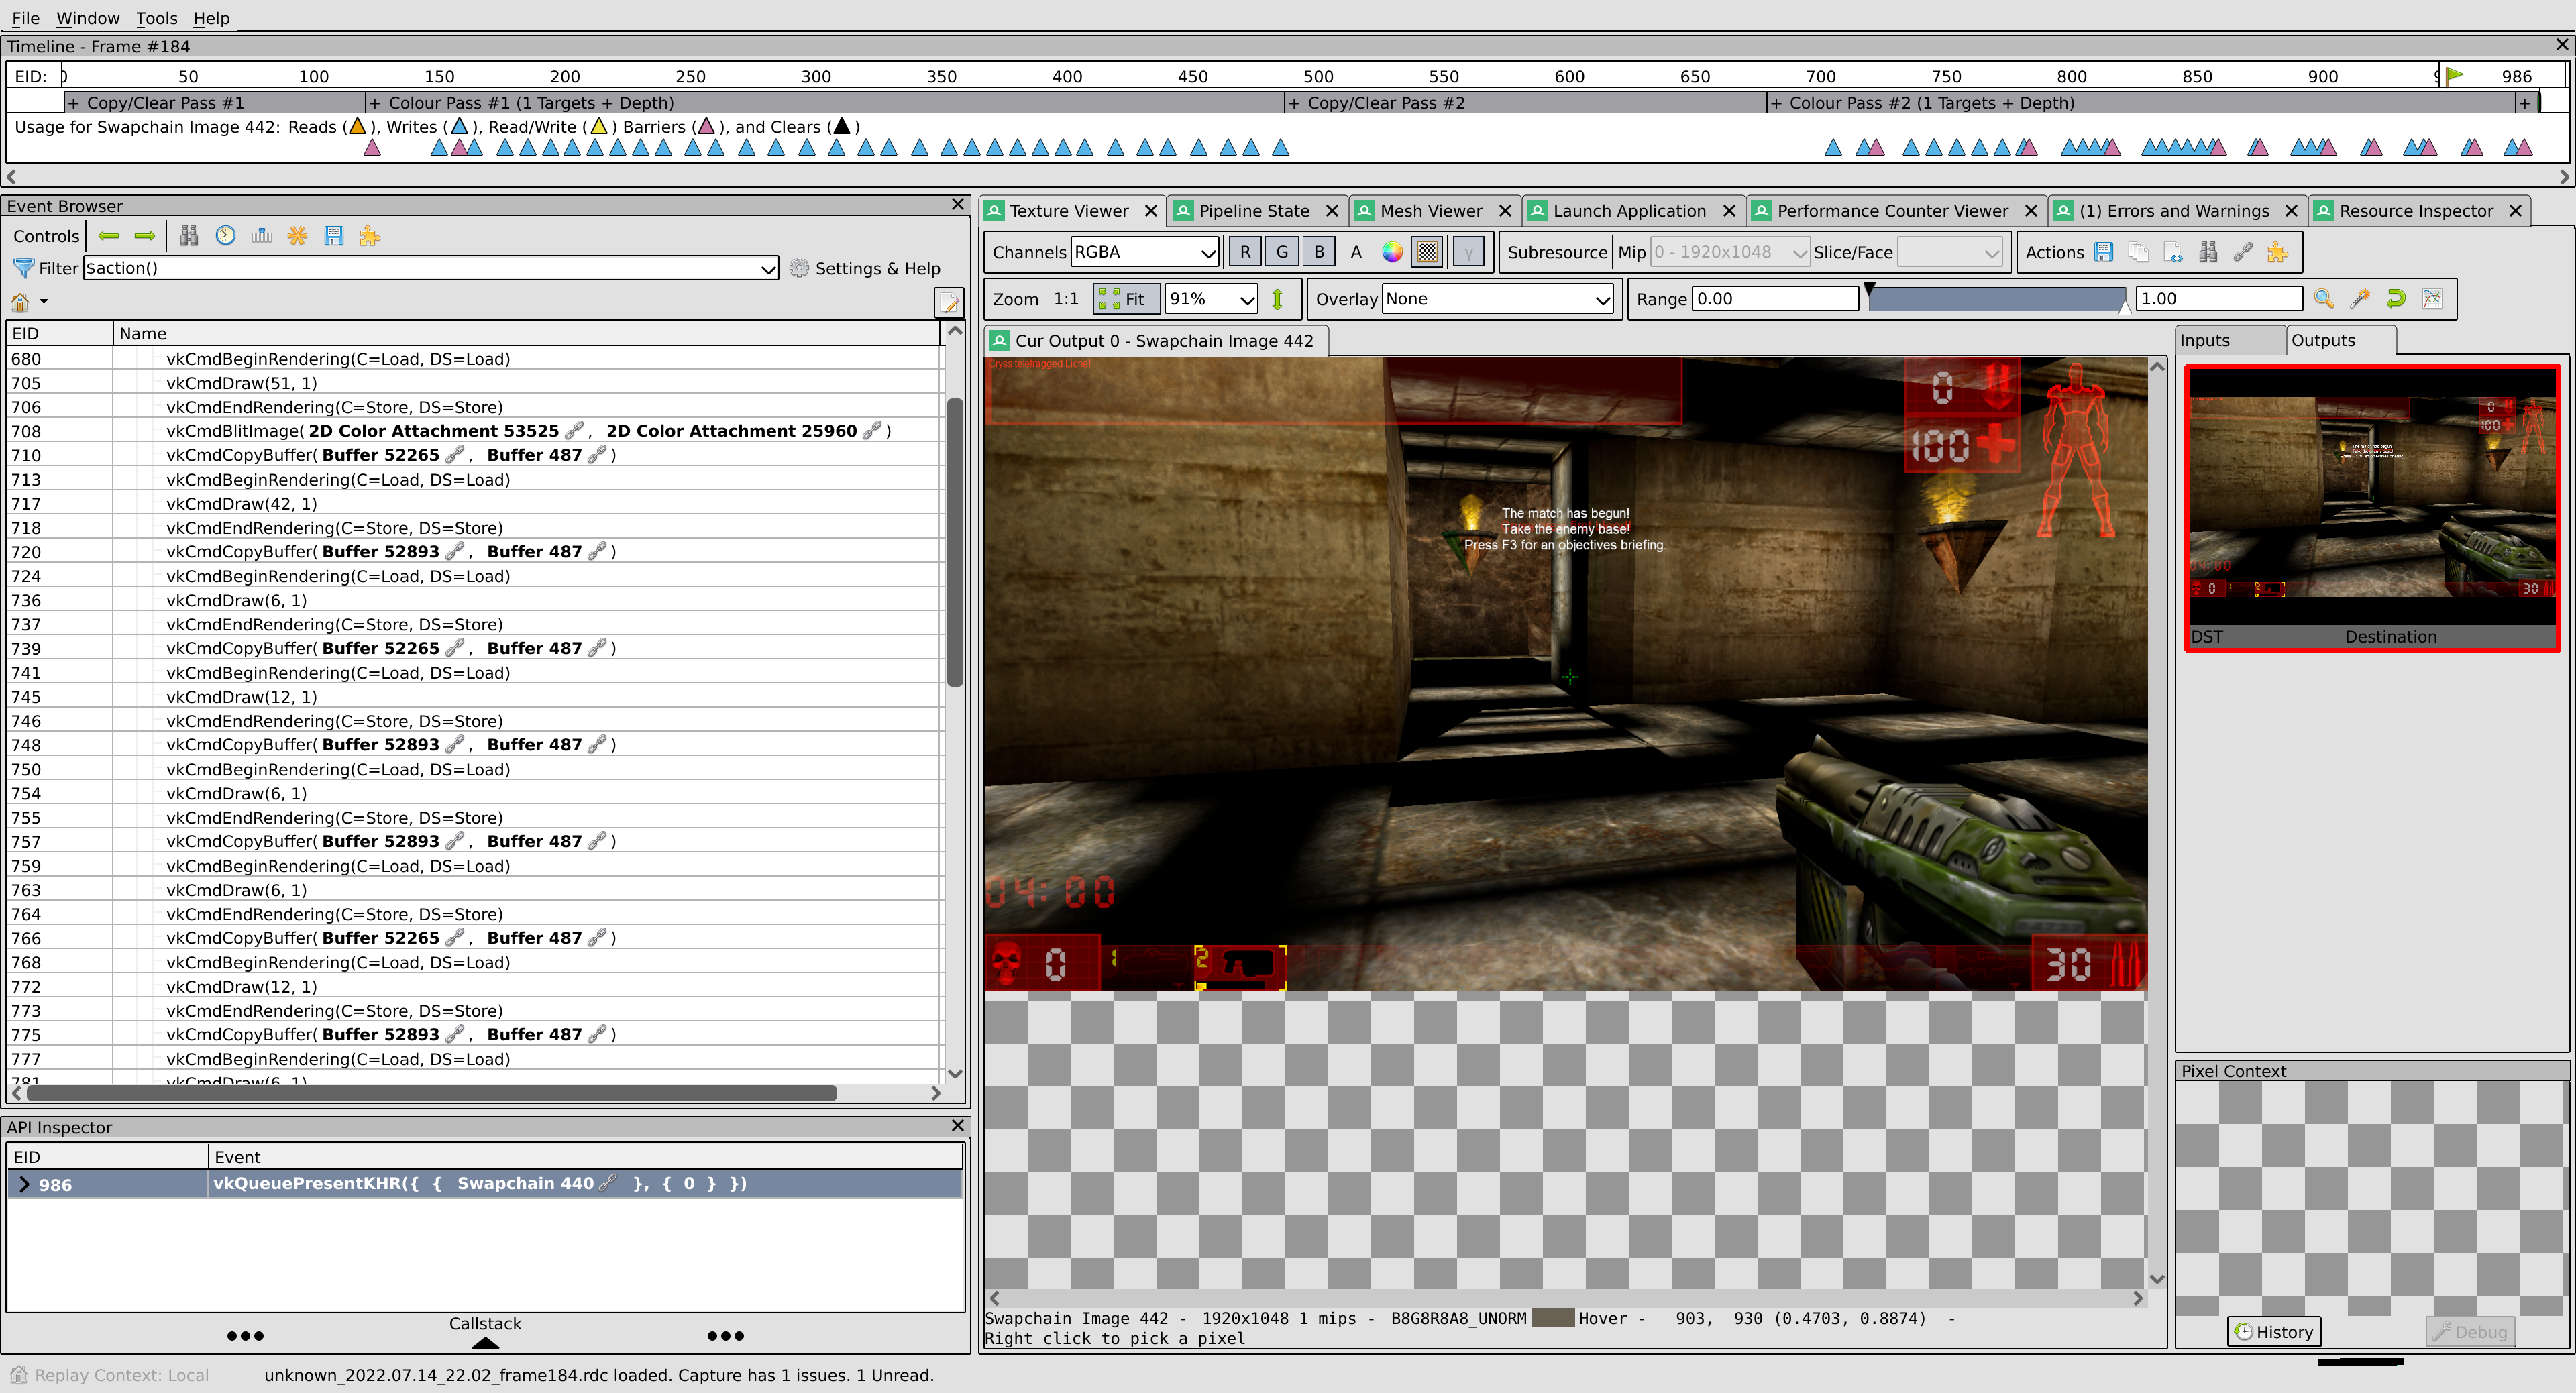The width and height of the screenshot is (2576, 1393).
Task: Click the Range minimum 0.00 field
Action: click(1774, 299)
